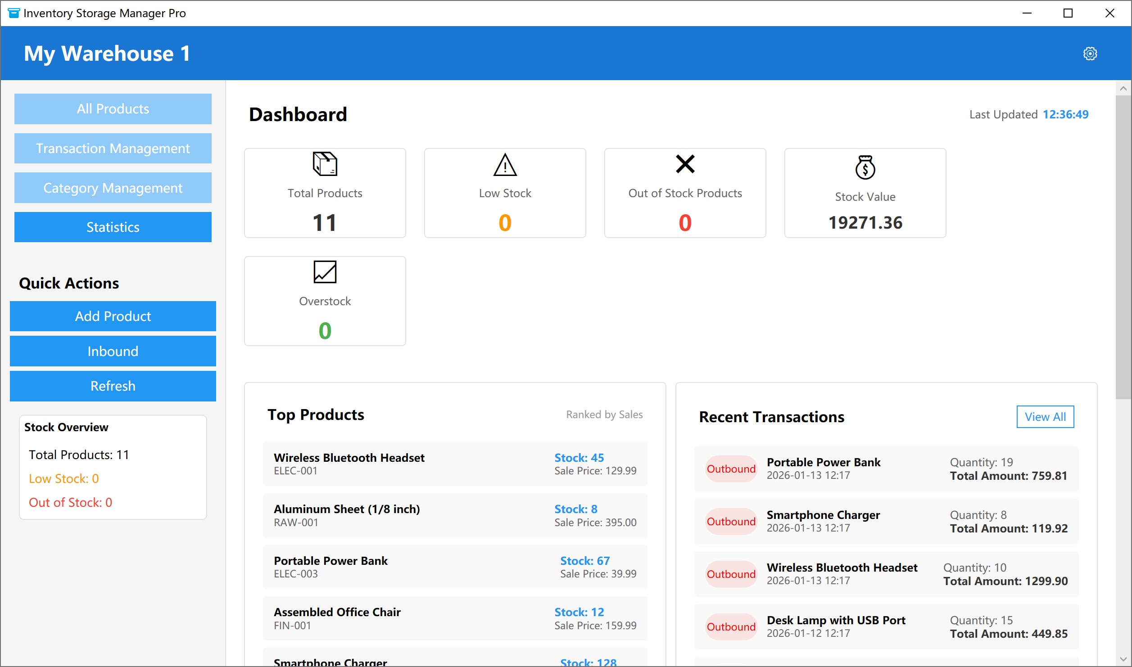Select the Portable Power Bank outbound transaction
The height and width of the screenshot is (667, 1132).
pos(886,469)
